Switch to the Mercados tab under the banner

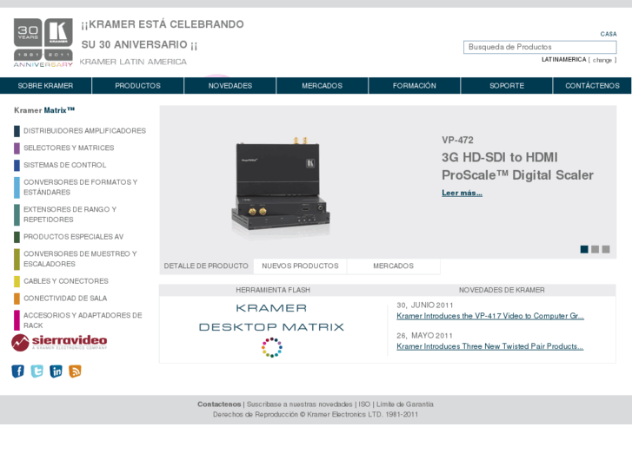(x=394, y=266)
